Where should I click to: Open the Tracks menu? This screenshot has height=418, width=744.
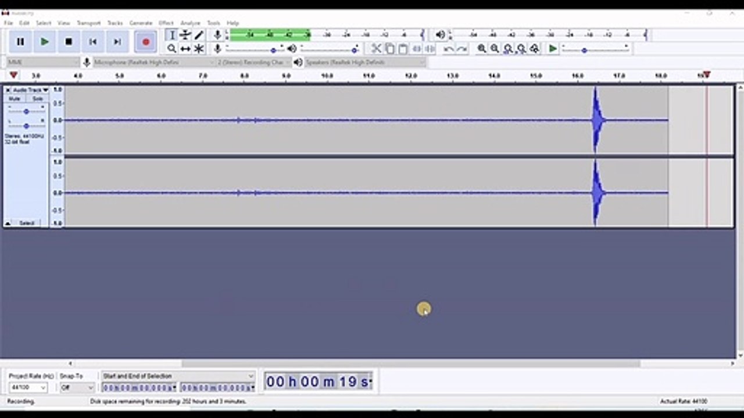115,23
